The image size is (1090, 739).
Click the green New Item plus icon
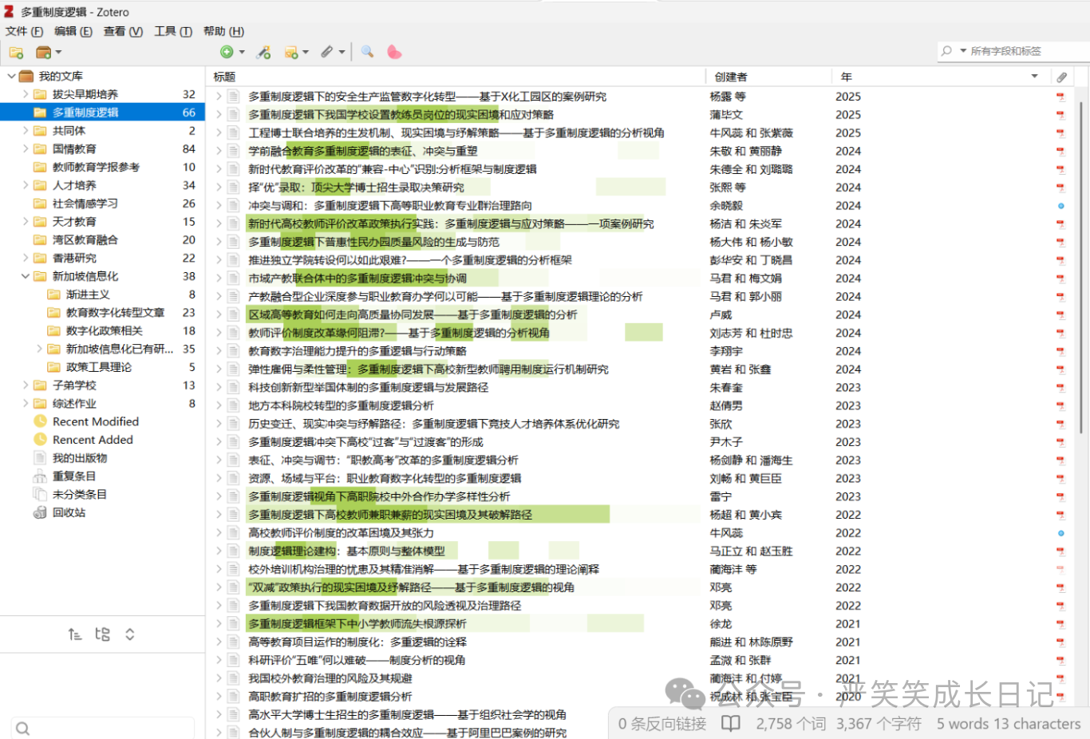pos(227,52)
